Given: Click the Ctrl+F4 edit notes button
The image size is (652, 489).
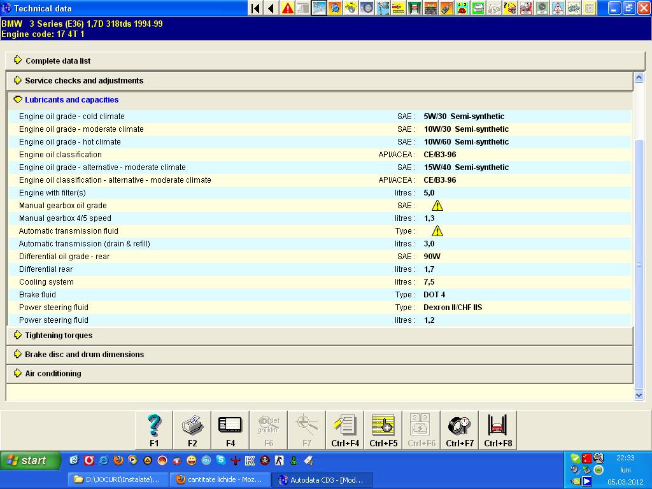Looking at the screenshot, I should [345, 430].
